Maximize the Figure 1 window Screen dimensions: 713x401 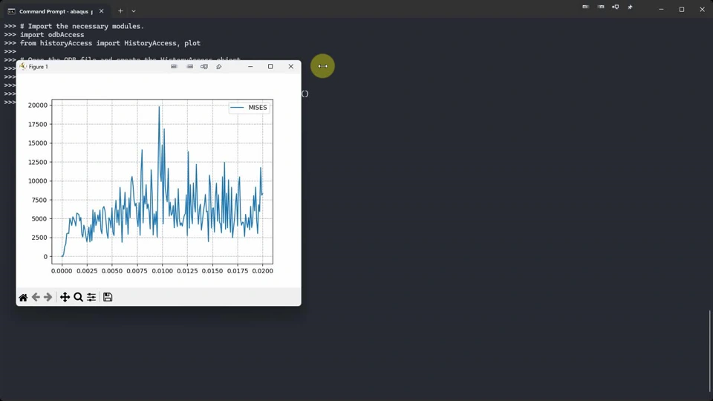tap(270, 66)
